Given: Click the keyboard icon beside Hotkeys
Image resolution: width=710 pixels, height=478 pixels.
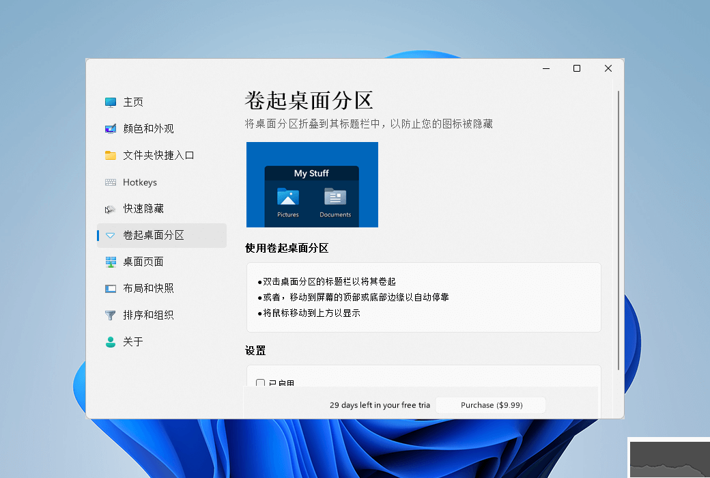Looking at the screenshot, I should [111, 182].
